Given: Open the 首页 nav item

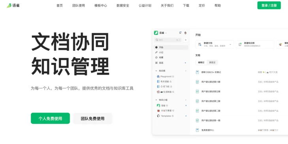Looking at the screenshot, I should tap(60, 6).
